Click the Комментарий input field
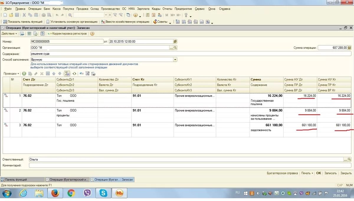 (190, 165)
